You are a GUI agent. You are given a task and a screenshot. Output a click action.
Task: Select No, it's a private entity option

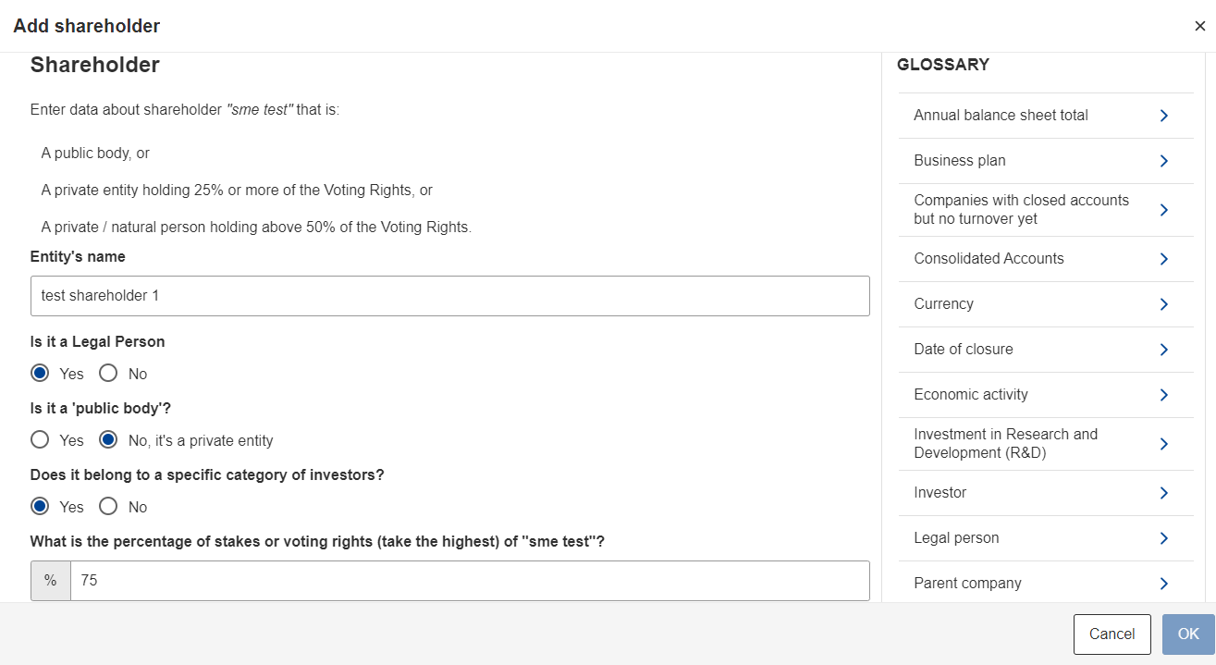(x=108, y=440)
